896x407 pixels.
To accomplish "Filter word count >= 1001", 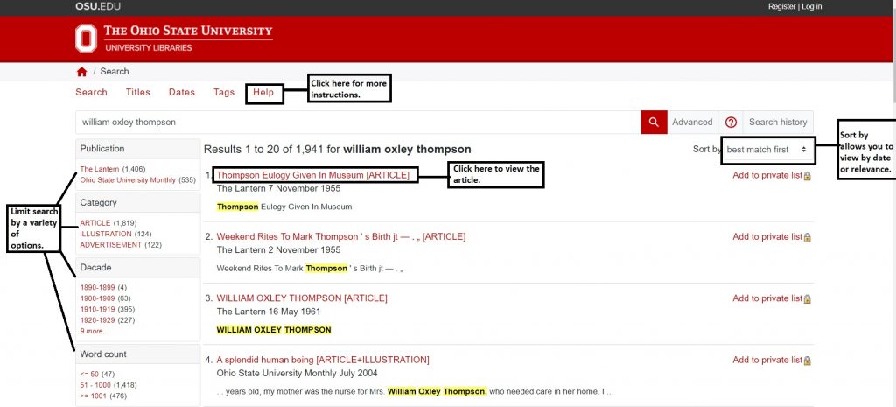I will [x=93, y=396].
